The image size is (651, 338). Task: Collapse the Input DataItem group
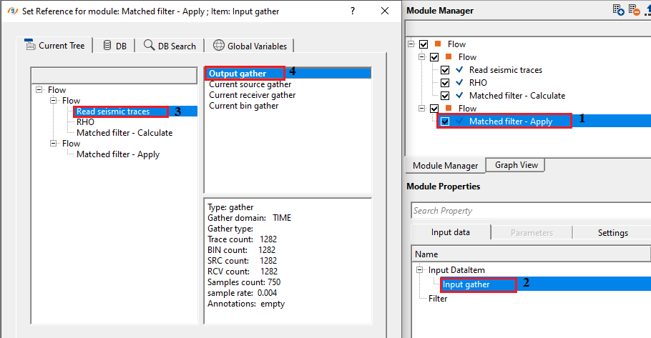[x=418, y=269]
